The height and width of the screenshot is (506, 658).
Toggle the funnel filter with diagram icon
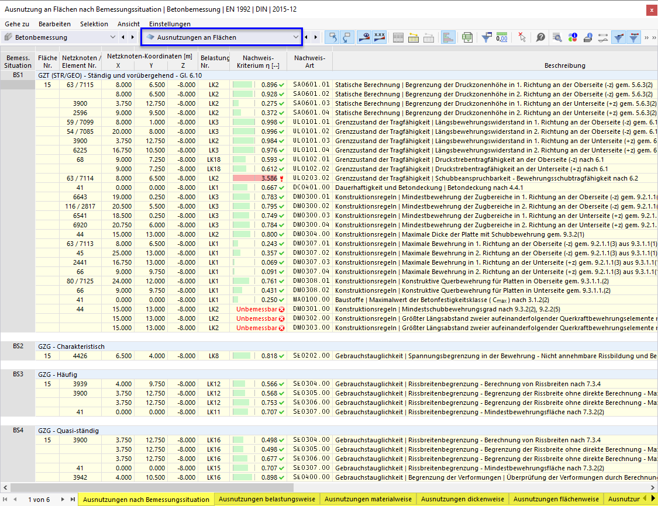[x=619, y=37]
